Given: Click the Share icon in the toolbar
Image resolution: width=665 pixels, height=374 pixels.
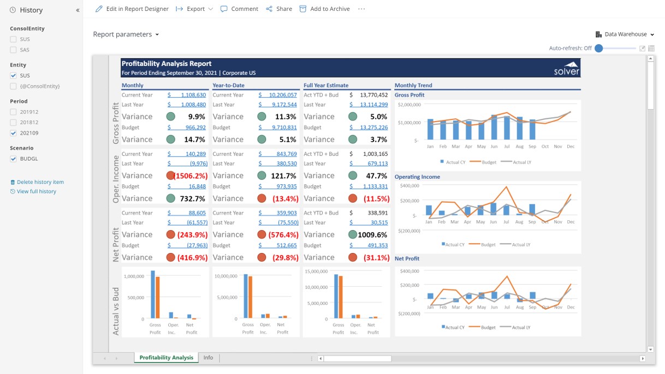Looking at the screenshot, I should click(x=269, y=9).
